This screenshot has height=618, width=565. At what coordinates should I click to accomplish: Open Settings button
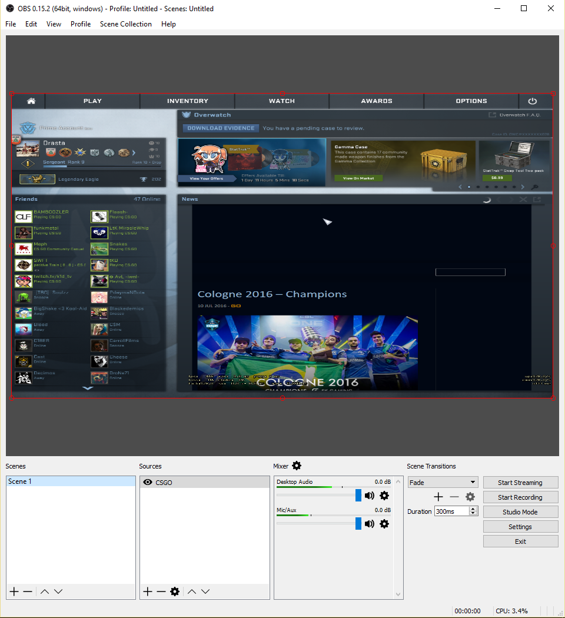click(x=520, y=527)
